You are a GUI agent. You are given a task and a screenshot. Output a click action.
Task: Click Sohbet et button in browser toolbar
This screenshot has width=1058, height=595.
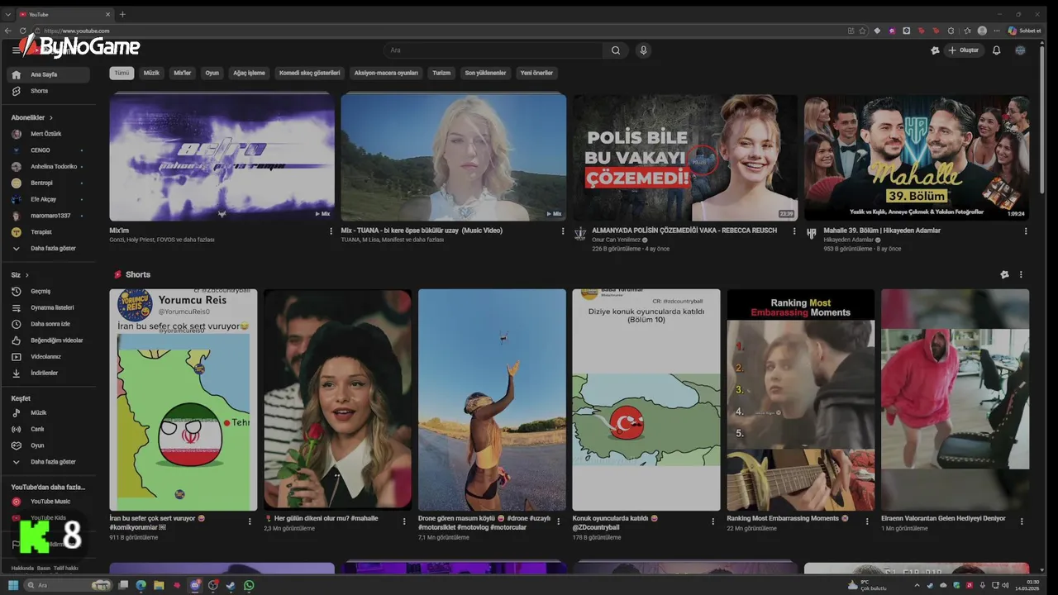(x=1024, y=31)
